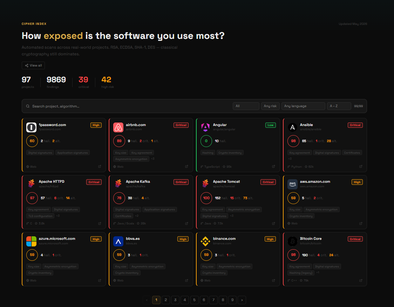Open external link on bbva.es card
Screen dimensions: 394x307
coord(187,280)
